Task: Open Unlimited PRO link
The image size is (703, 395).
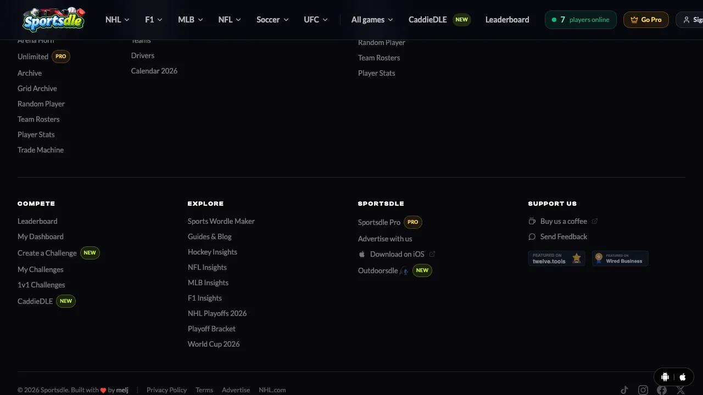Action: pyautogui.click(x=44, y=57)
